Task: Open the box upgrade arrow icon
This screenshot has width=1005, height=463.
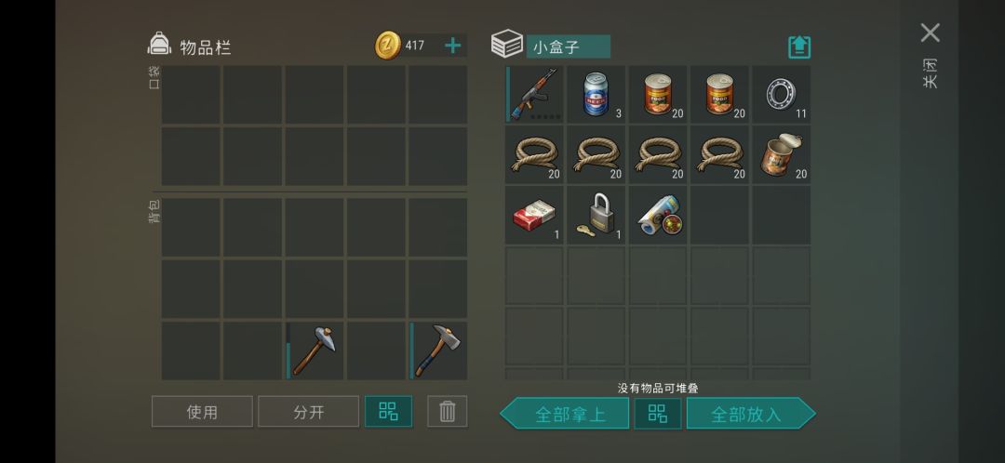Action: point(799,46)
